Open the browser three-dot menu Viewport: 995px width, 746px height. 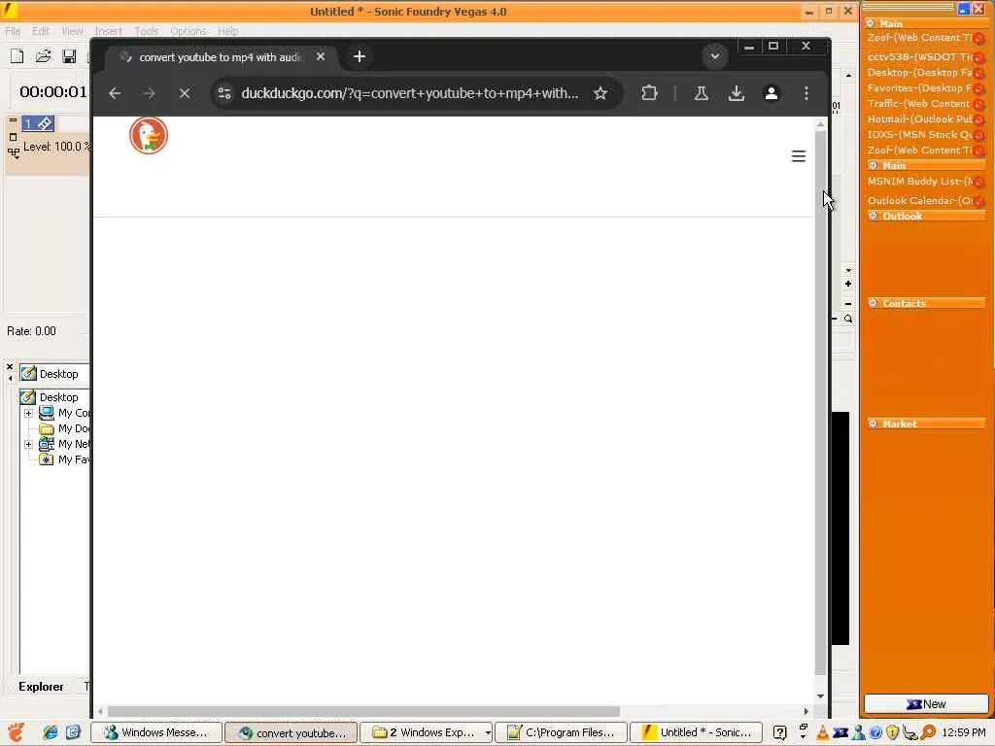click(806, 93)
